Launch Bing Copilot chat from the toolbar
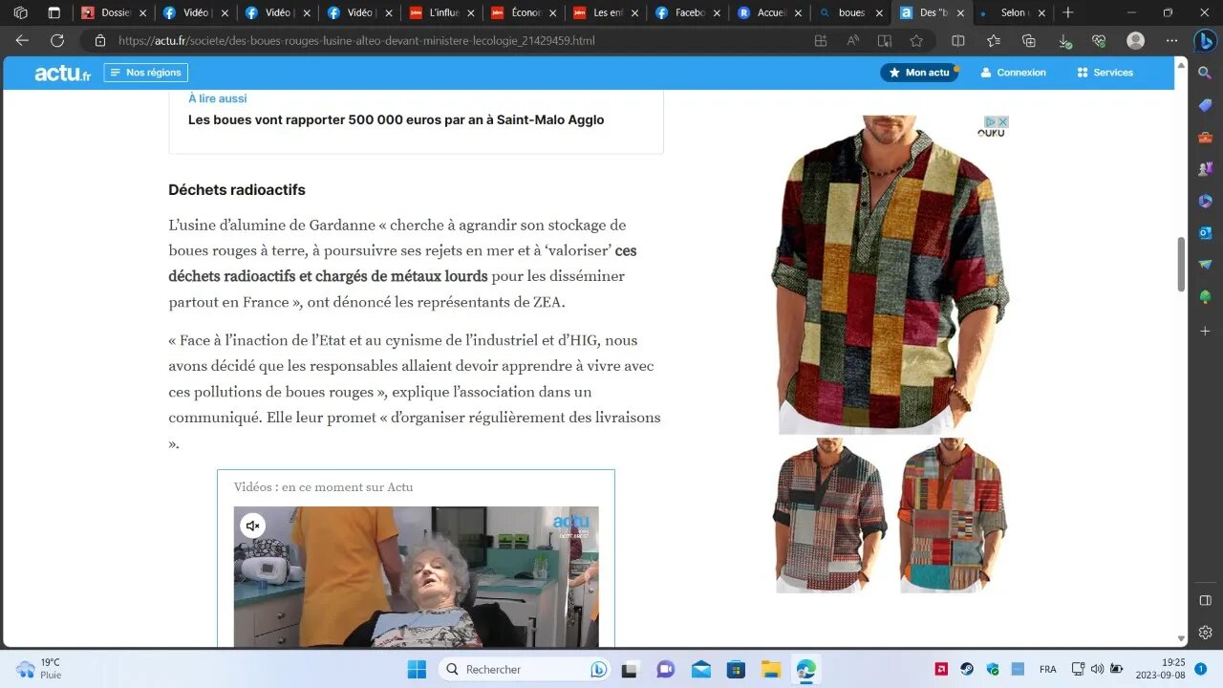This screenshot has width=1223, height=688. tap(1205, 41)
